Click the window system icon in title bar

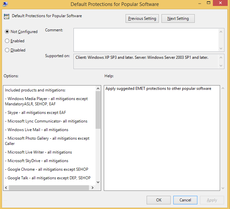5,4
